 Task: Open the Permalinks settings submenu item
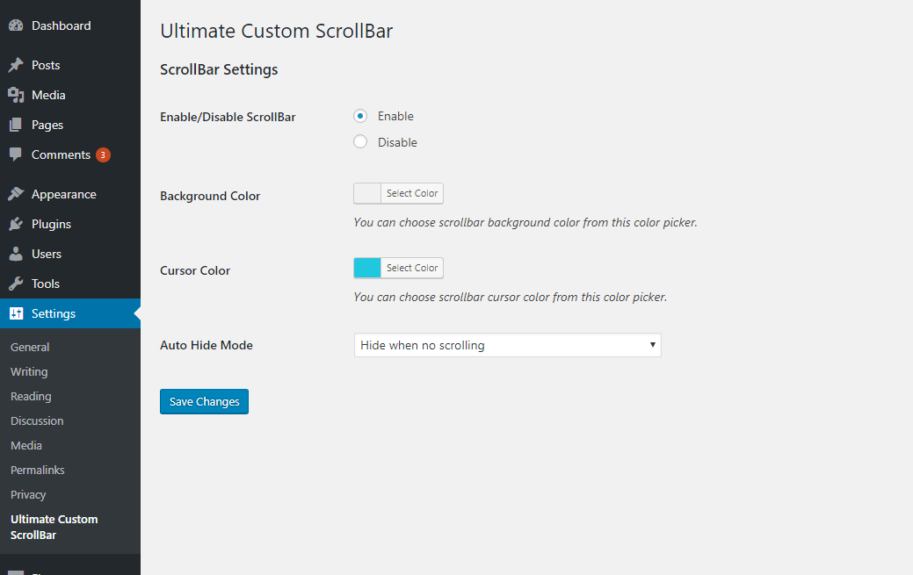37,471
